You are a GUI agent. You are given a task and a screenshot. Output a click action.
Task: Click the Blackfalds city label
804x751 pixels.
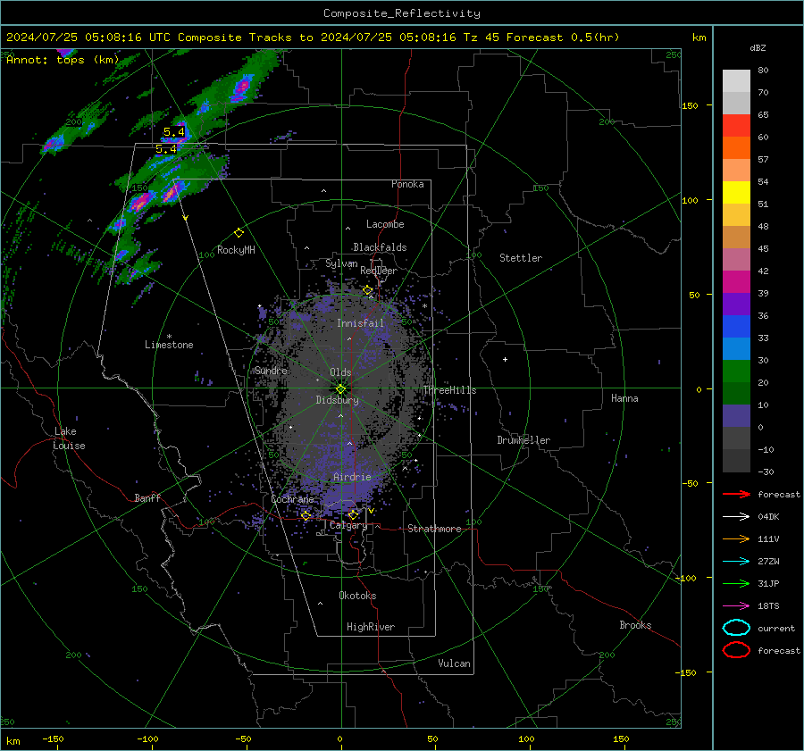coord(380,247)
